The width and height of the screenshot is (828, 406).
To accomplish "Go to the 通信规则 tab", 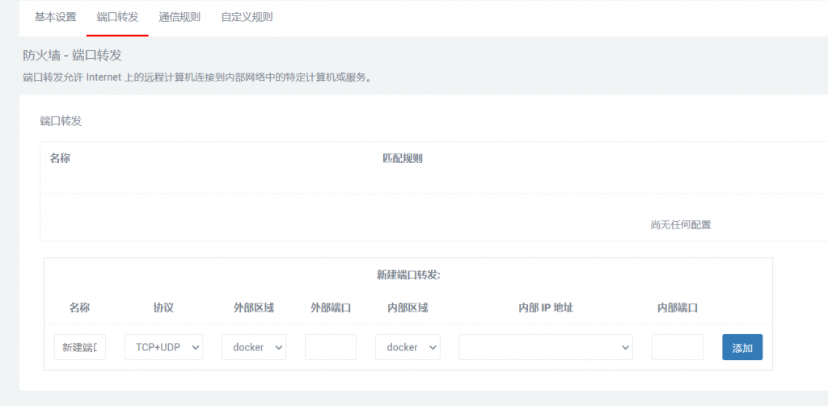I will tap(180, 17).
